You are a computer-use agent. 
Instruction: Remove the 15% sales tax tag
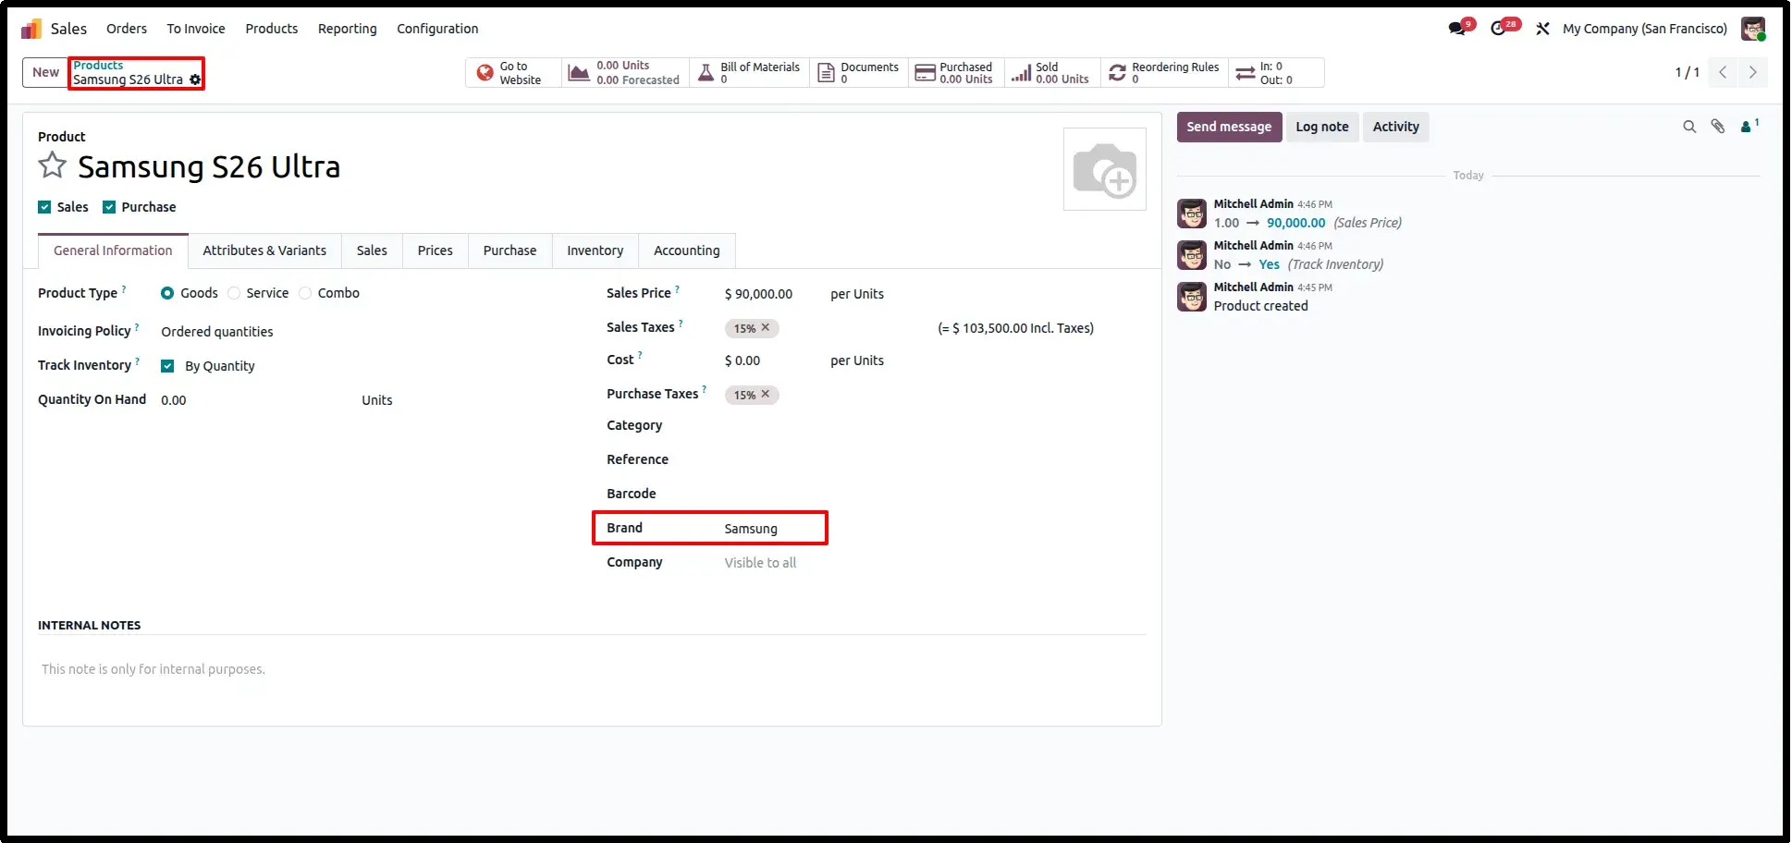[x=766, y=327]
